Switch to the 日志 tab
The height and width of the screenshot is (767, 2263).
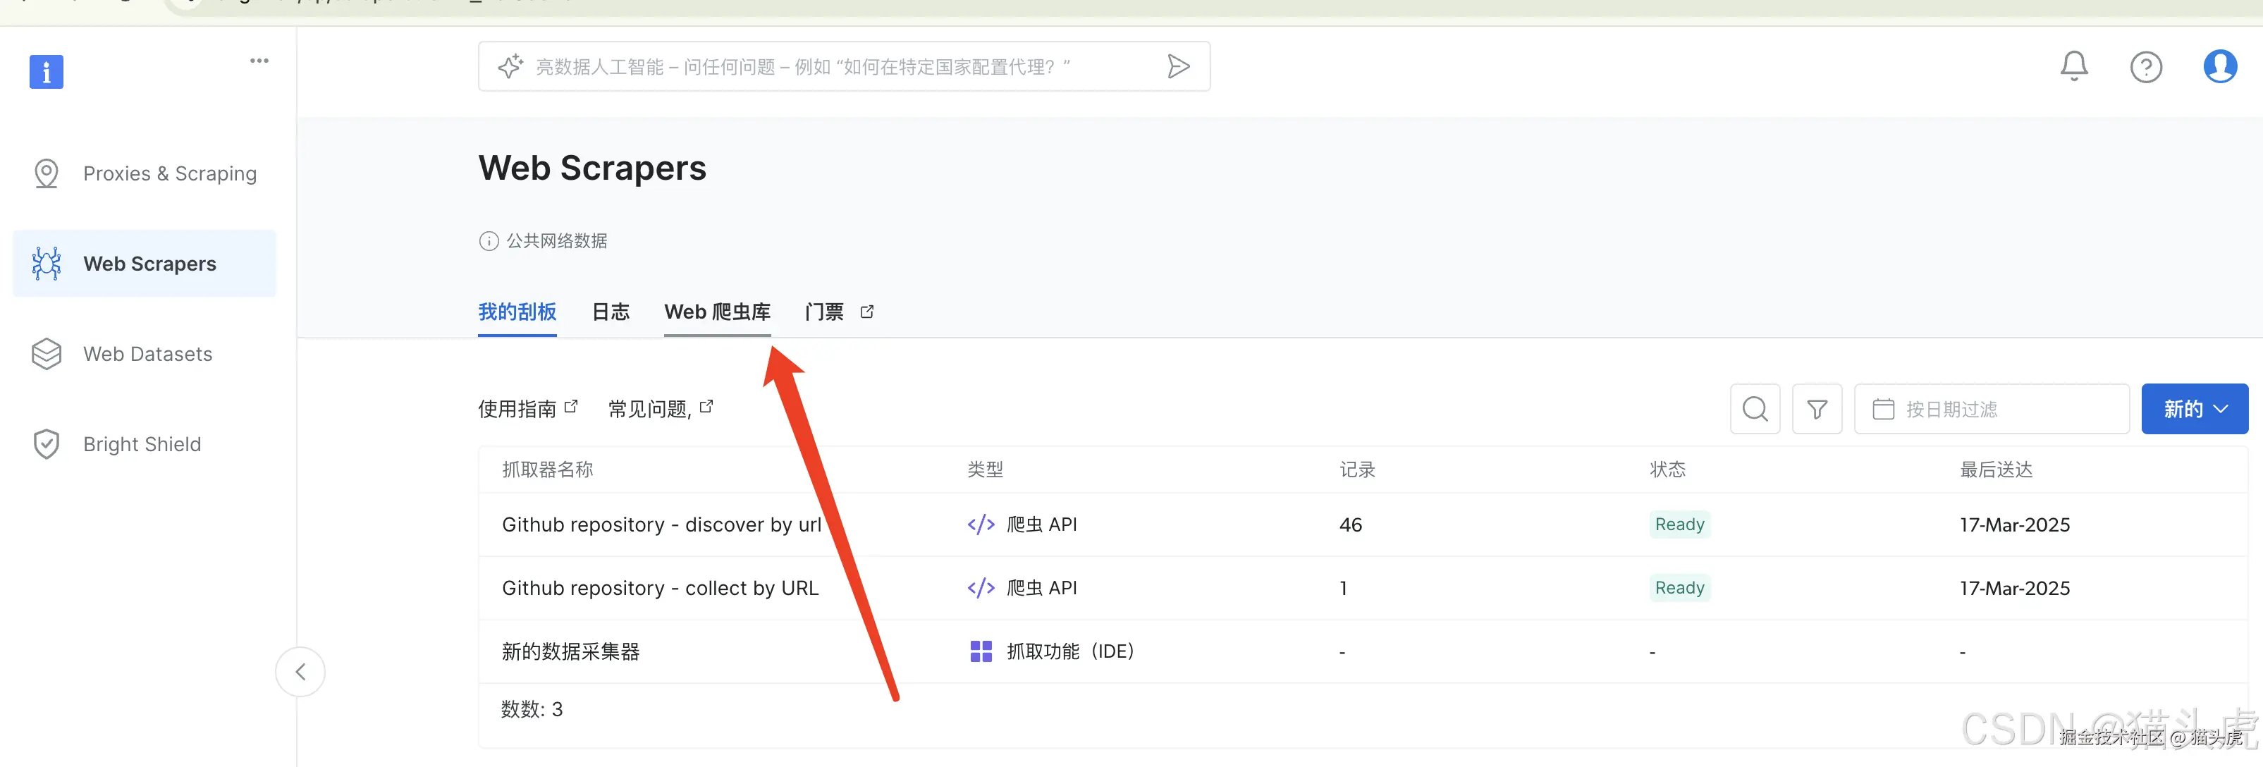coord(611,312)
